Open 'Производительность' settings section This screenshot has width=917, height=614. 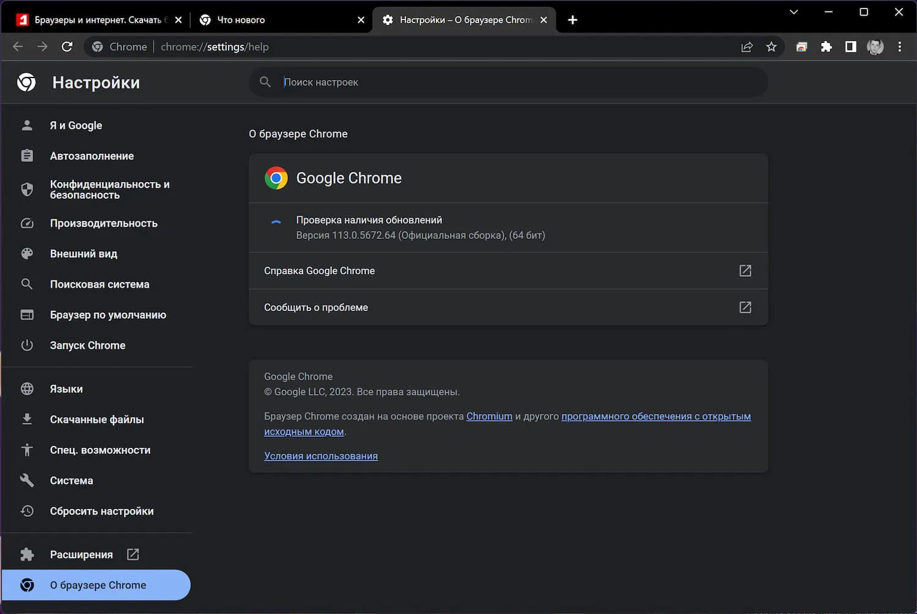[103, 224]
